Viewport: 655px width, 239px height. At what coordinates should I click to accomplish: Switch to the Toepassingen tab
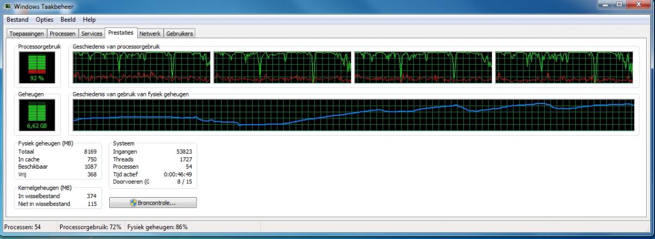point(27,34)
